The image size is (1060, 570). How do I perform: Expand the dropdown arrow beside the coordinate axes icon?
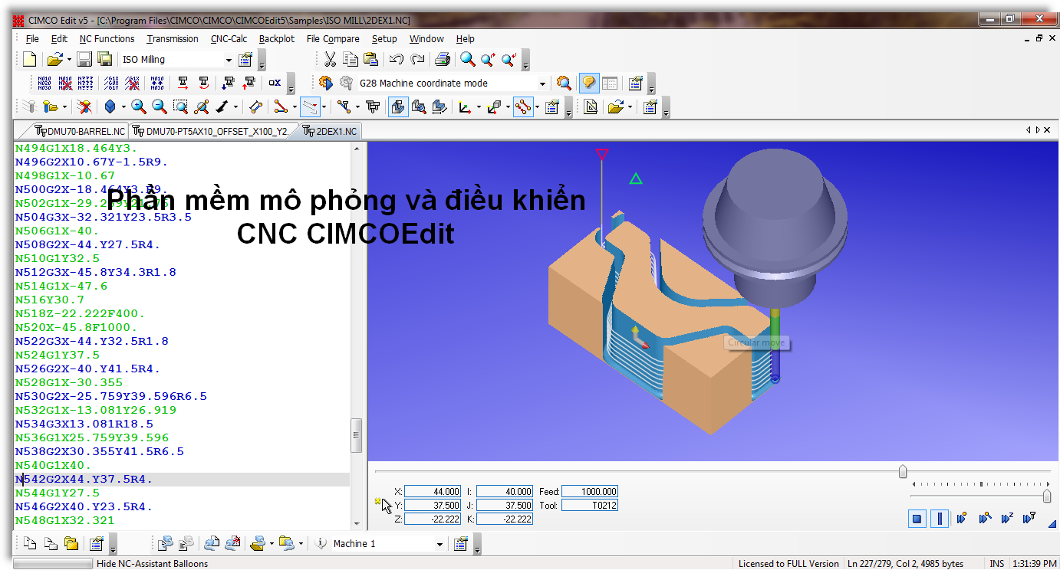(479, 107)
